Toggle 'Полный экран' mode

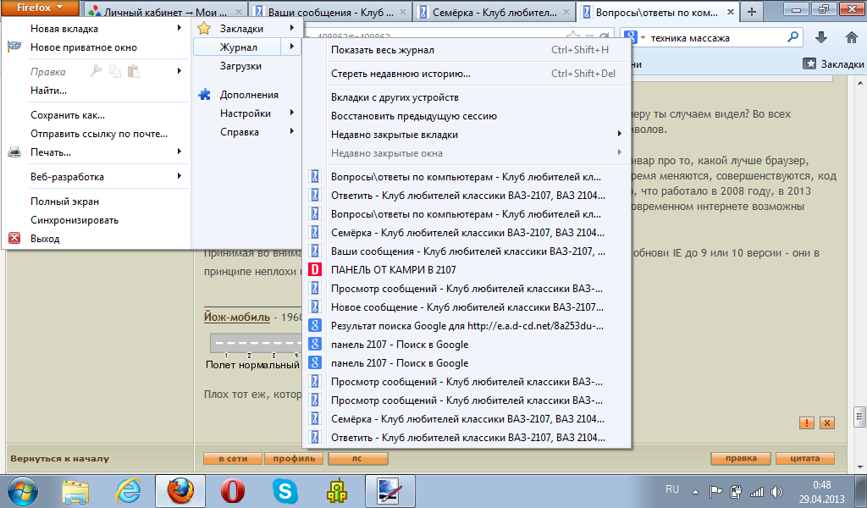(x=96, y=202)
